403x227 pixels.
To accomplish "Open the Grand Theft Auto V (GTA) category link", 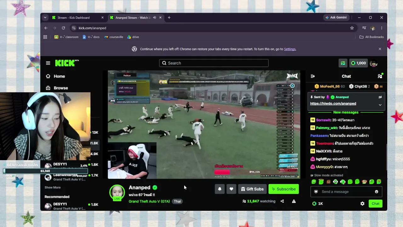I will (x=149, y=201).
